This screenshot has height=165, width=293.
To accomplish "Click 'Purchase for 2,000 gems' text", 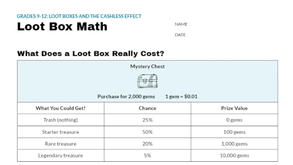I will tap(126, 96).
